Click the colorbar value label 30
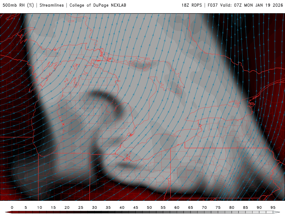This screenshot has width=285, height=214. (x=94, y=208)
